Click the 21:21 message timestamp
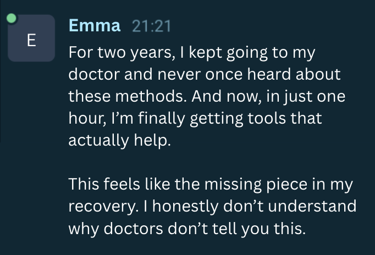The height and width of the screenshot is (255, 375). click(152, 26)
